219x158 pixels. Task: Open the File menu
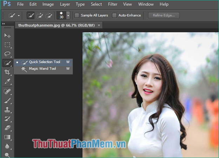pos(20,4)
